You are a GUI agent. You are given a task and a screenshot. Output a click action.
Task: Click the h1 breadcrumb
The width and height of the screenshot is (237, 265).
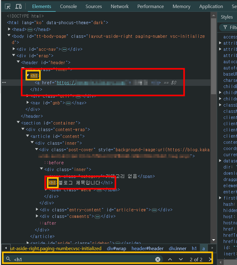coord(194,249)
